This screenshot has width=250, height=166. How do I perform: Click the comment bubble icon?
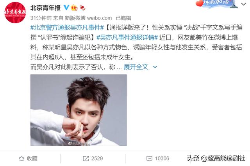tap(149, 158)
